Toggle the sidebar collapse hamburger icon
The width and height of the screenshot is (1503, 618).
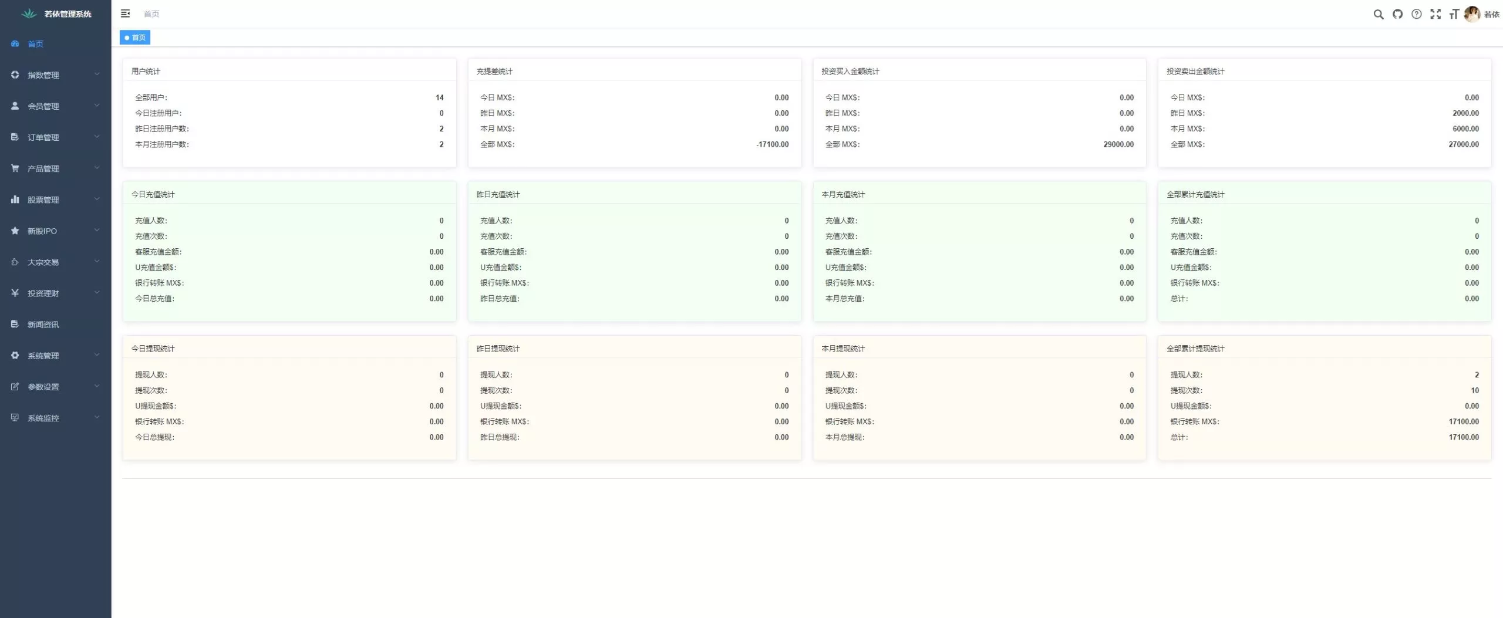click(125, 13)
